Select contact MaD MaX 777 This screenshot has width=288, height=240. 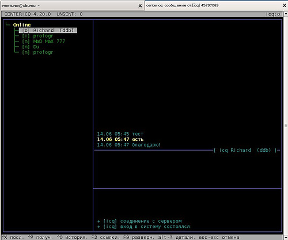click(44, 42)
